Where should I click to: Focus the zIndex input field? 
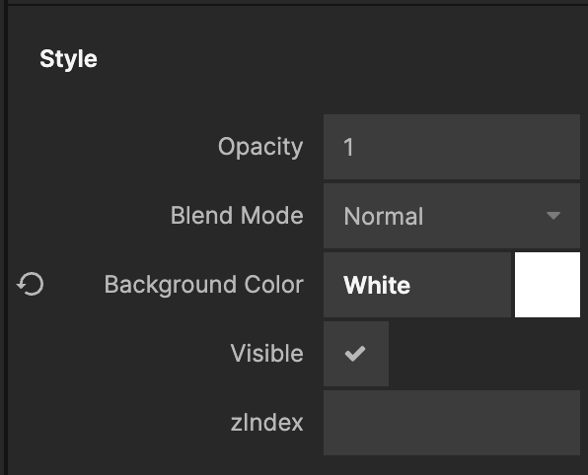[x=452, y=423]
